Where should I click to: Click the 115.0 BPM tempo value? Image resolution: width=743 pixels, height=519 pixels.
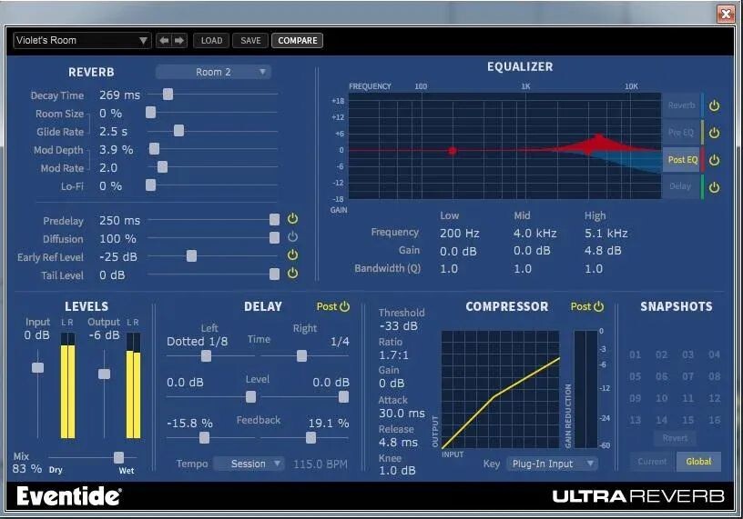pyautogui.click(x=321, y=464)
